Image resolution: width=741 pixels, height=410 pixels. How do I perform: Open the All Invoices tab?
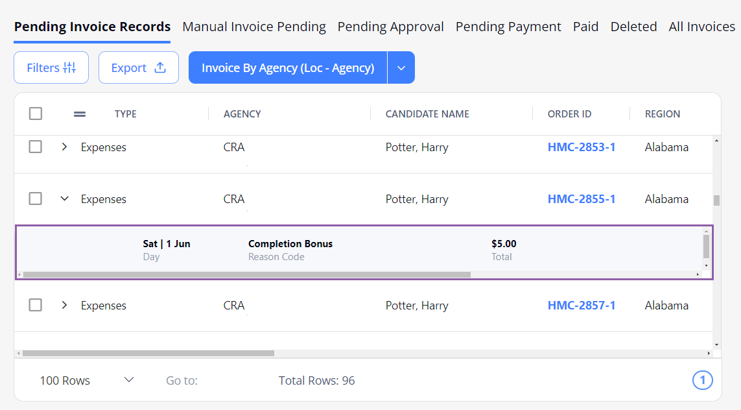click(x=701, y=27)
